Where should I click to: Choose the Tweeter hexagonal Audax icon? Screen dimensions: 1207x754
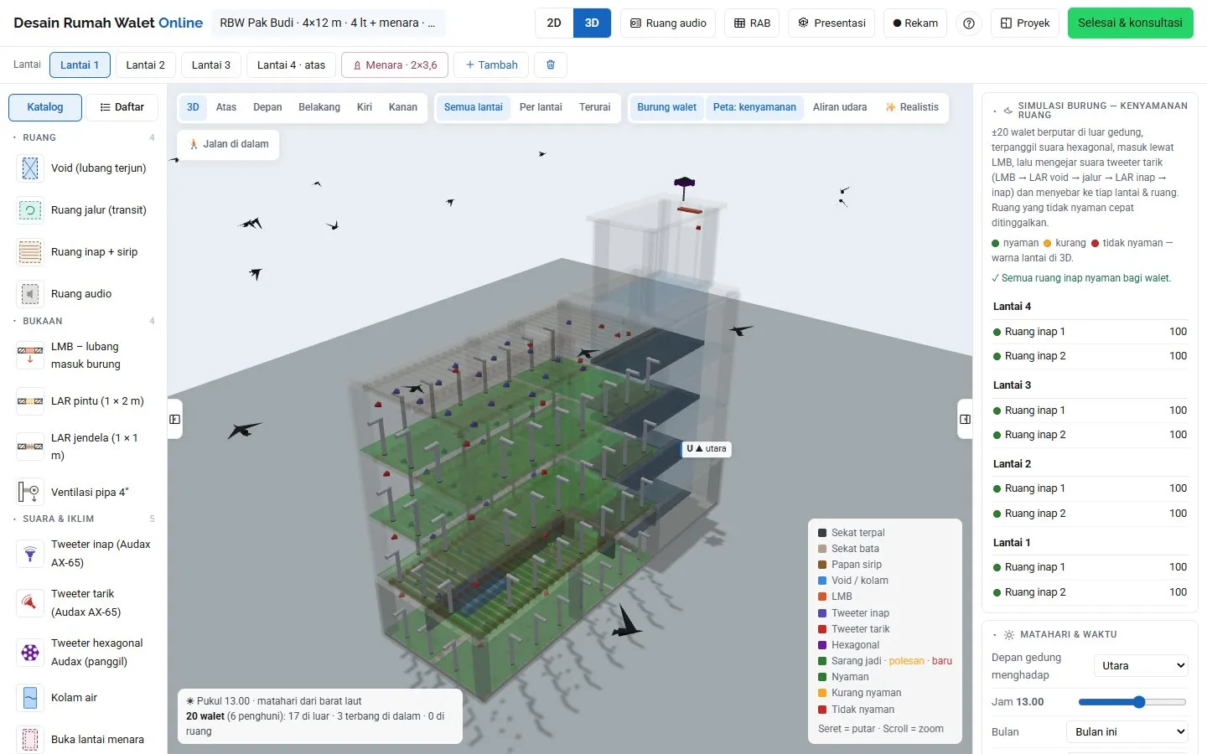[30, 653]
